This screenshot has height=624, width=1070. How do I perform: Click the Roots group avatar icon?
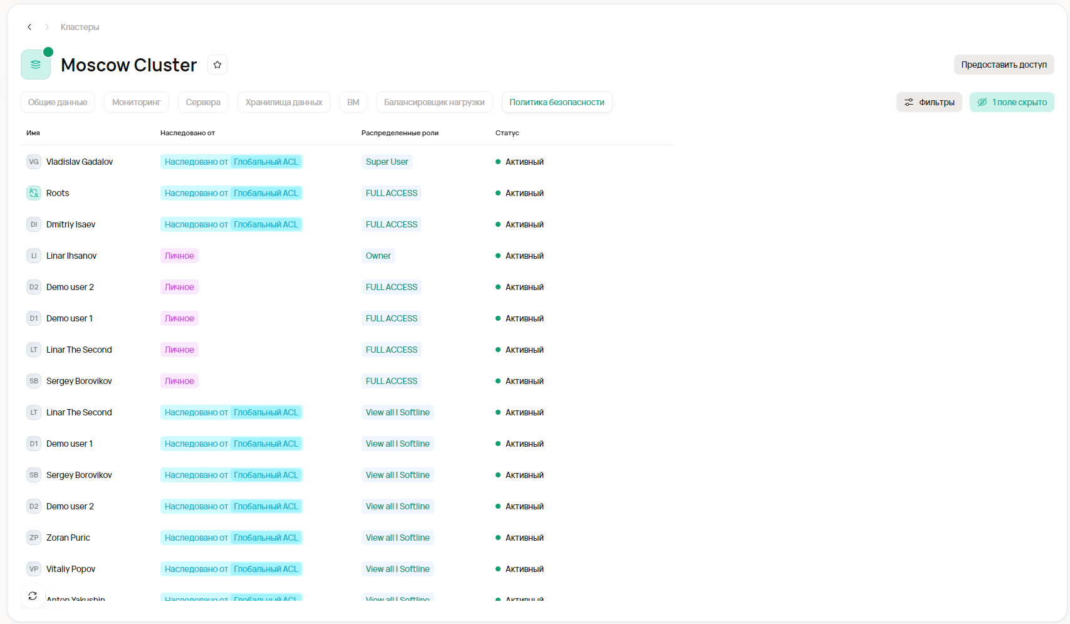click(x=34, y=193)
